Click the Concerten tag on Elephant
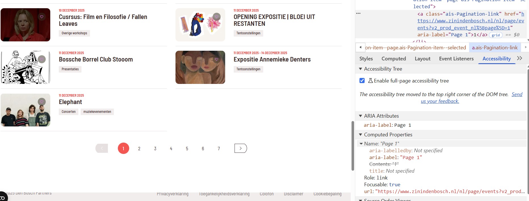The width and height of the screenshot is (529, 201). tap(69, 112)
